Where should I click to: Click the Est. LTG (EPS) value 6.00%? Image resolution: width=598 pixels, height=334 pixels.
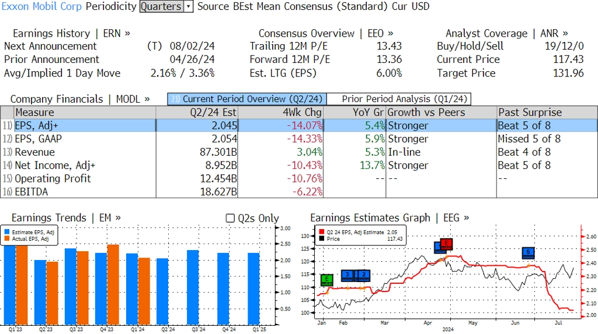click(x=389, y=73)
